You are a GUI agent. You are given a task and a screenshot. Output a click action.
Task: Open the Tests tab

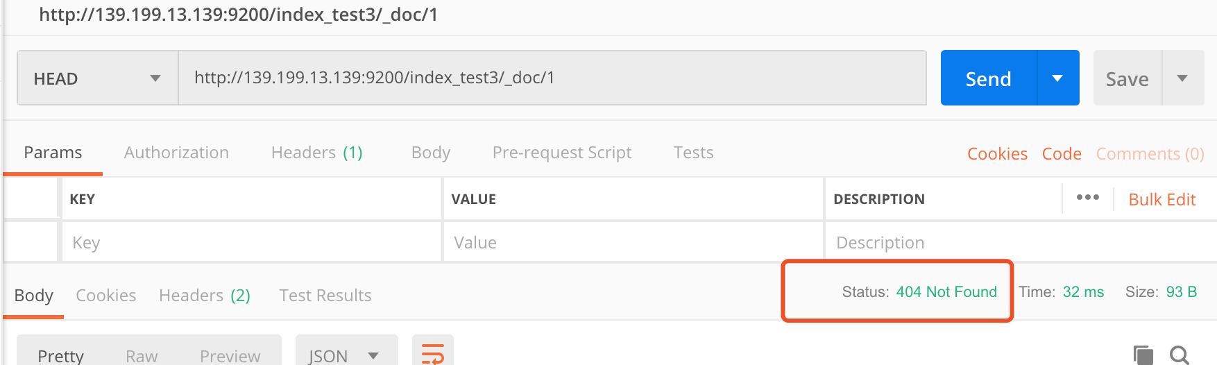[x=693, y=153]
